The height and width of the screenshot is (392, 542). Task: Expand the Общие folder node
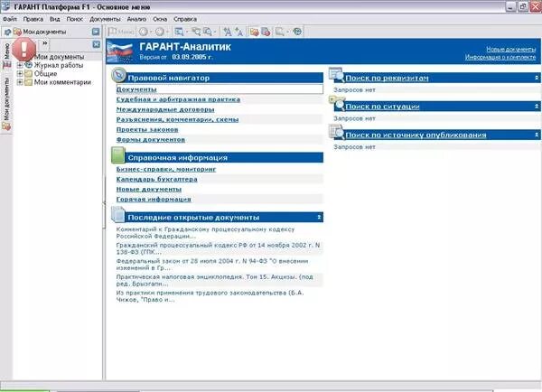(20, 74)
